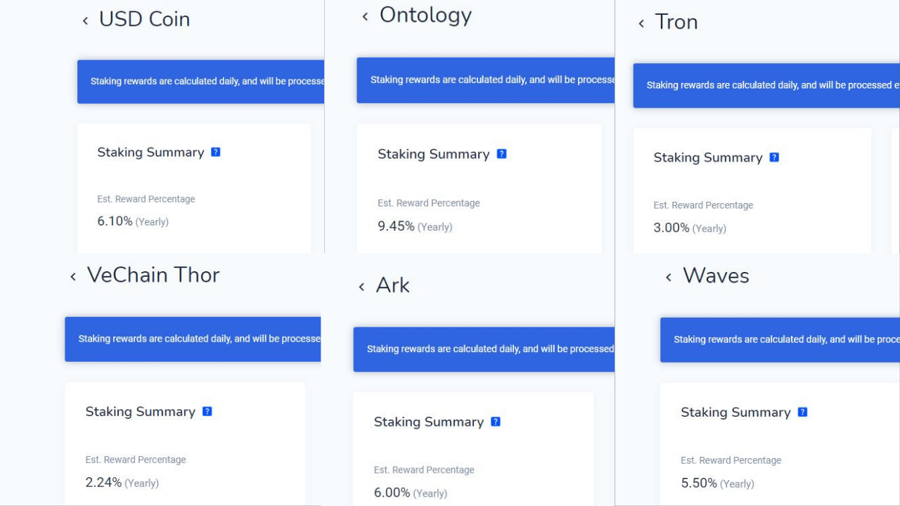This screenshot has width=900, height=506.
Task: Click the back arrow beside USD Coin
Action: (x=85, y=21)
